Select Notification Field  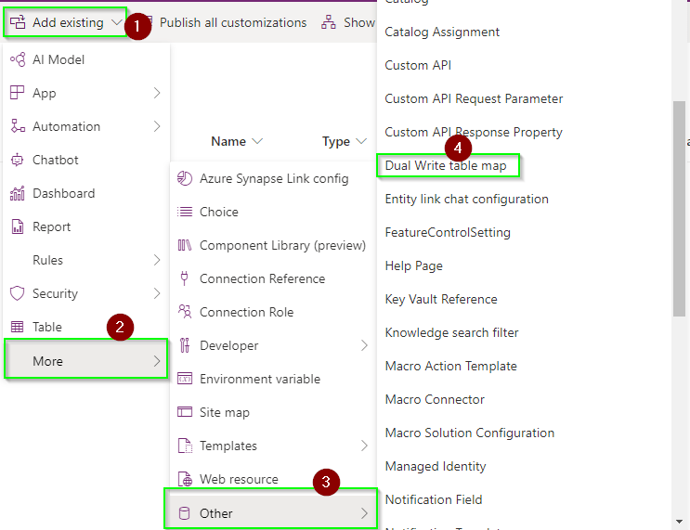(x=434, y=499)
